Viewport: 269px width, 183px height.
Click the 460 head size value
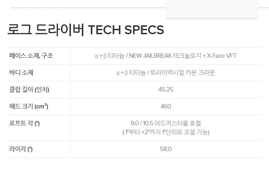pyautogui.click(x=166, y=107)
